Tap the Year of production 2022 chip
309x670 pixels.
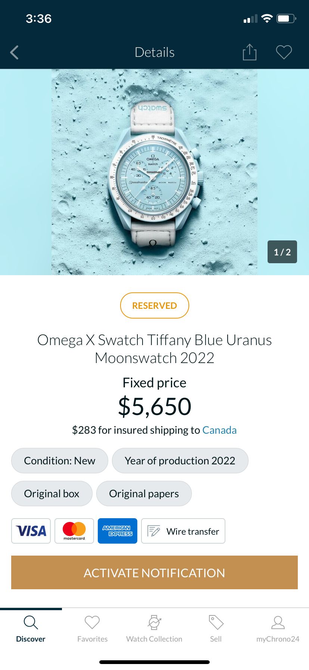[x=180, y=461]
